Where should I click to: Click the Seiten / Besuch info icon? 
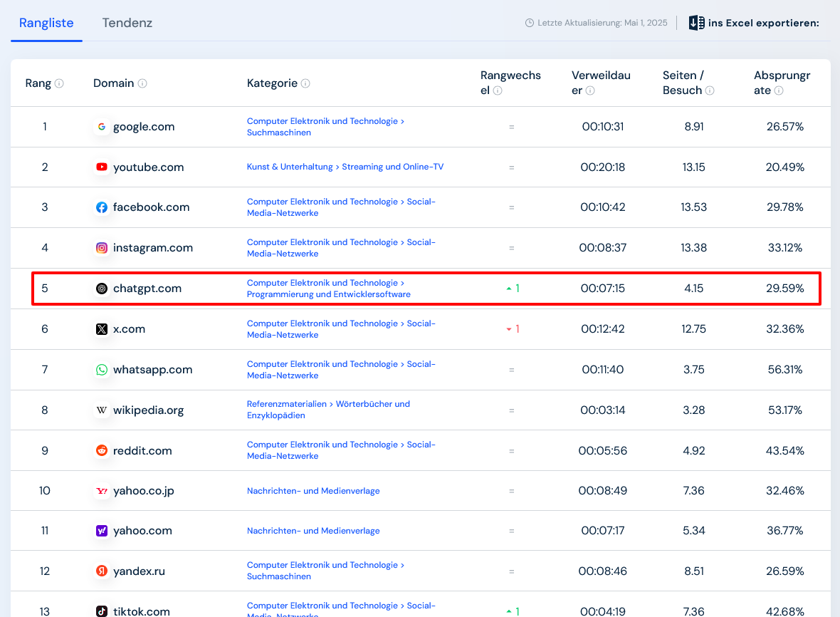(710, 90)
